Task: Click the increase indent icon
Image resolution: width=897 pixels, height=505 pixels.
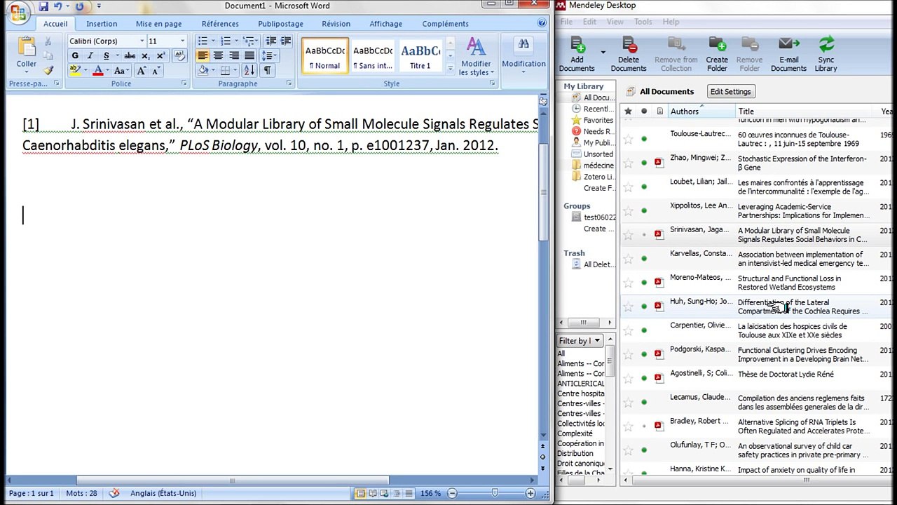Action: (287, 41)
